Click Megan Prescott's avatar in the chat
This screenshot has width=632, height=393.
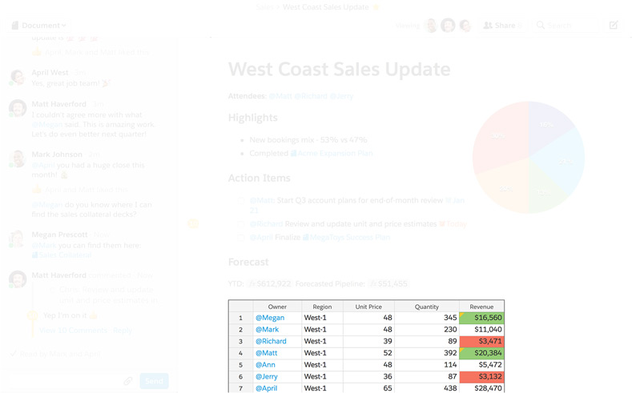[x=17, y=239]
